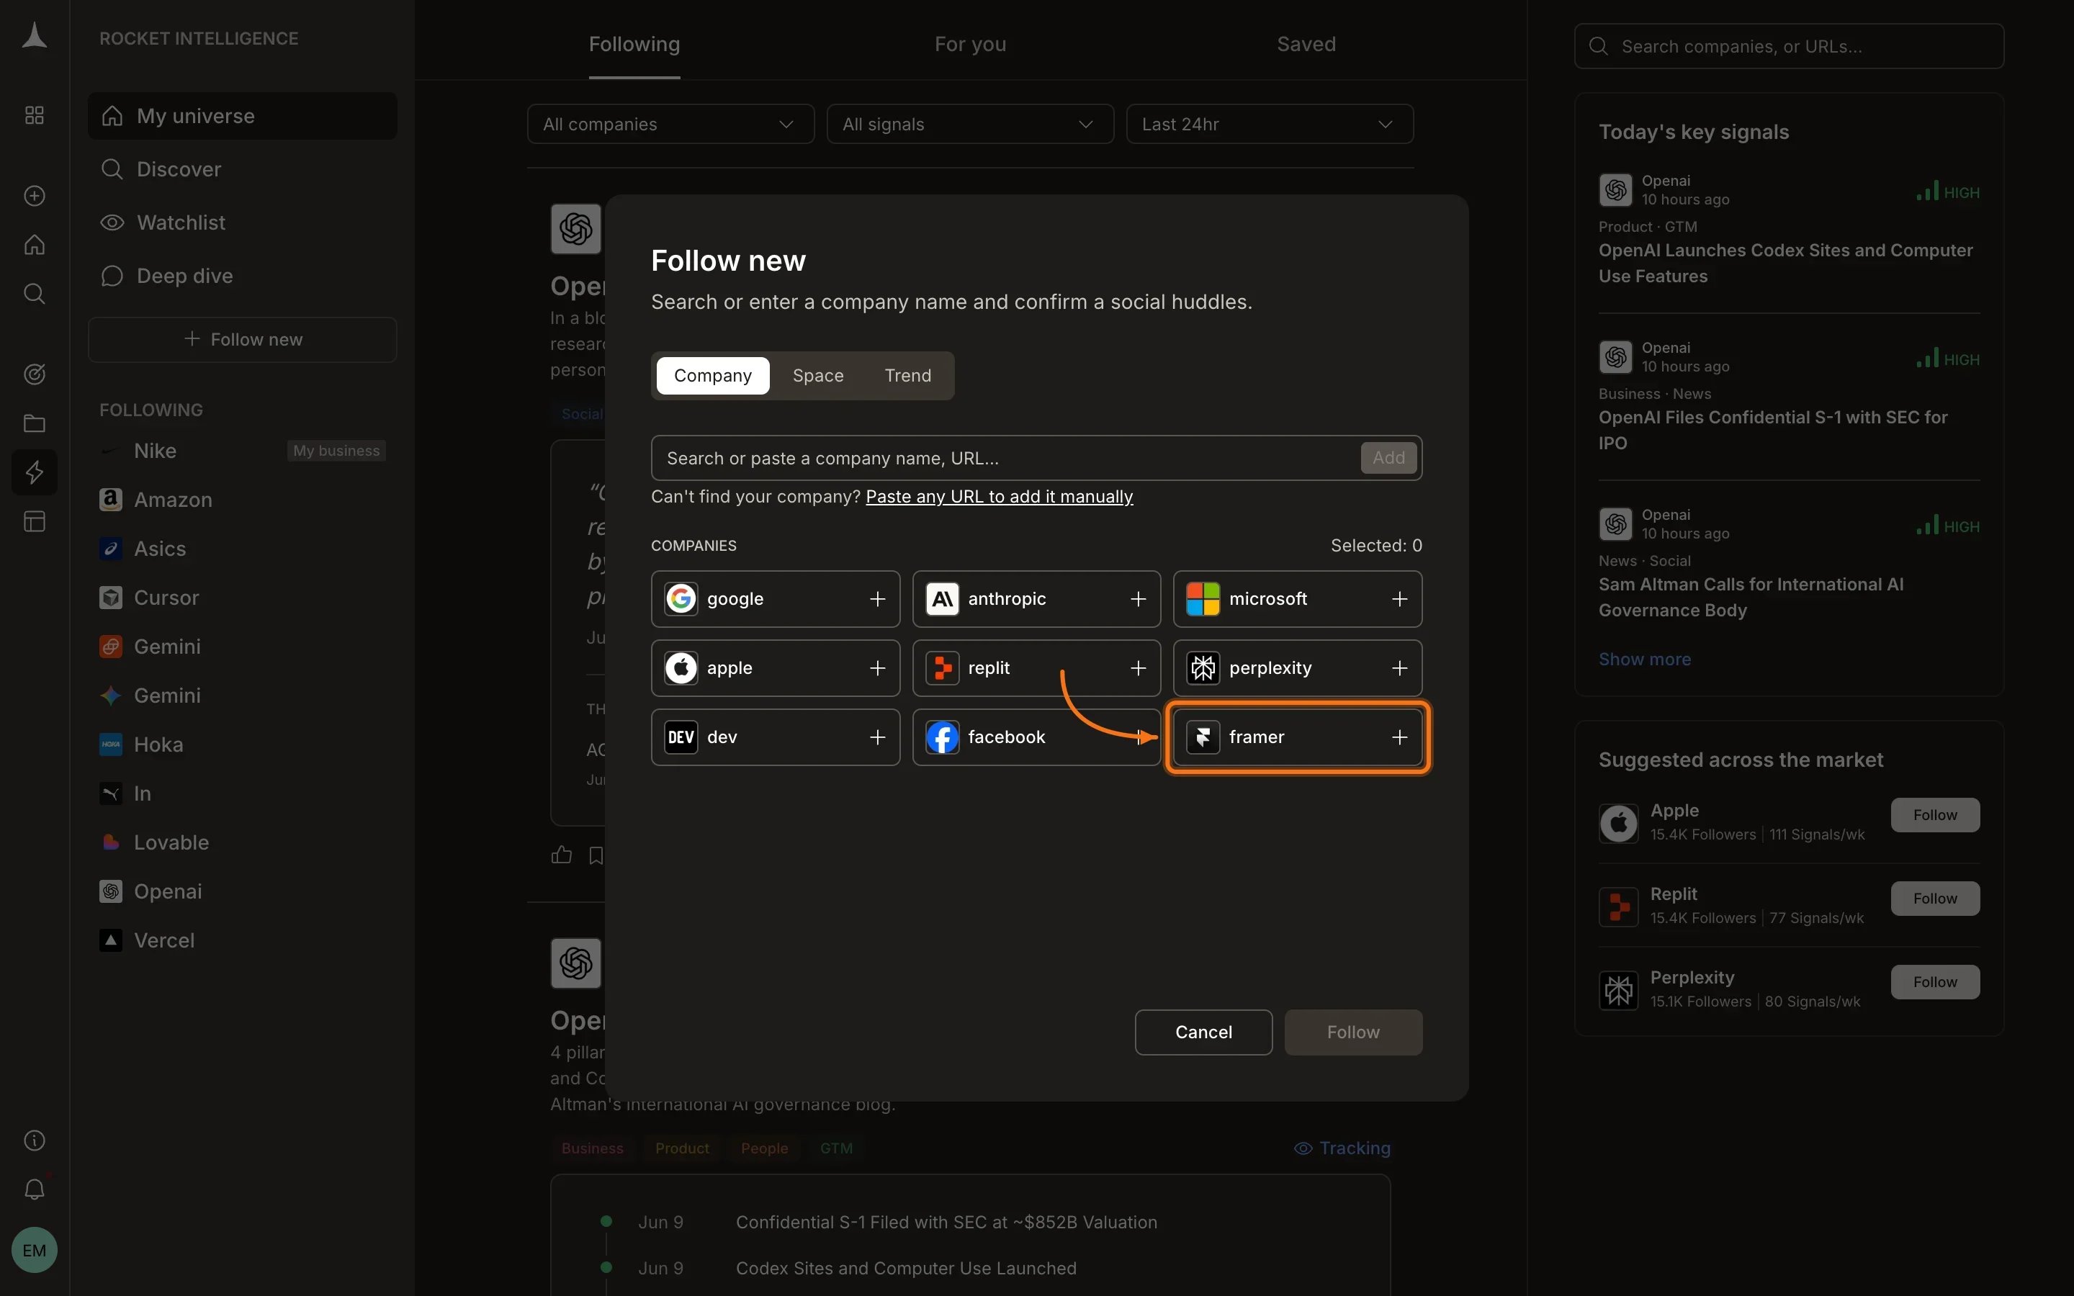2074x1296 pixels.
Task: Click the Follow new sidebar button
Action: click(243, 339)
